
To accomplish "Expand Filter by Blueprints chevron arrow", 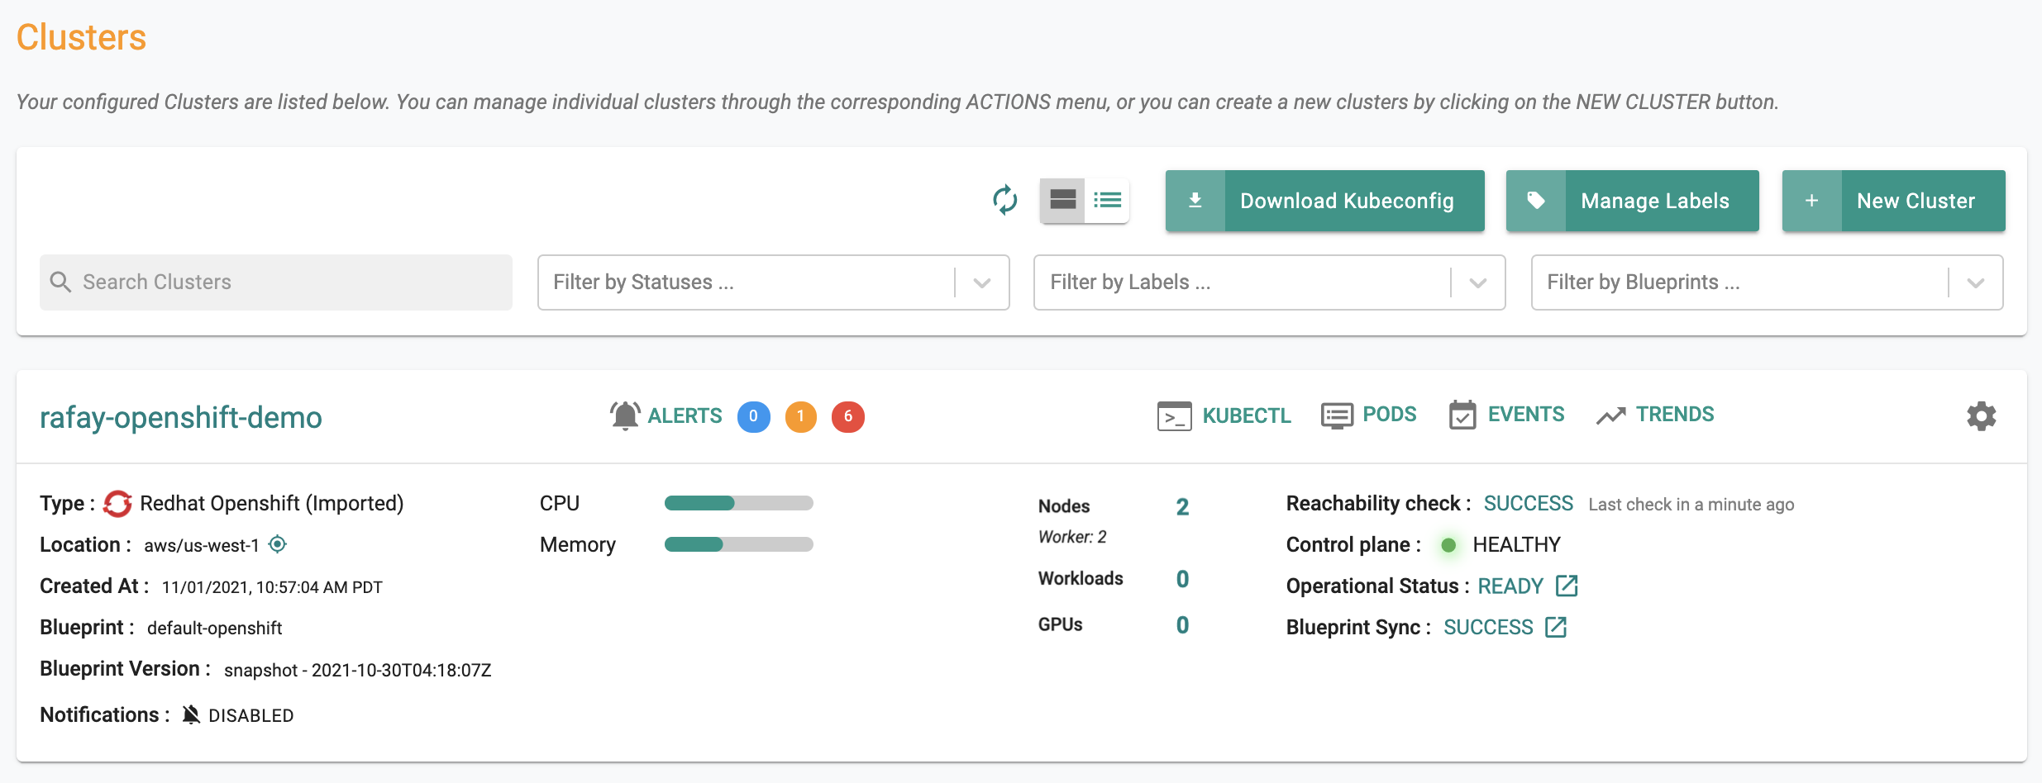I will point(1976,282).
